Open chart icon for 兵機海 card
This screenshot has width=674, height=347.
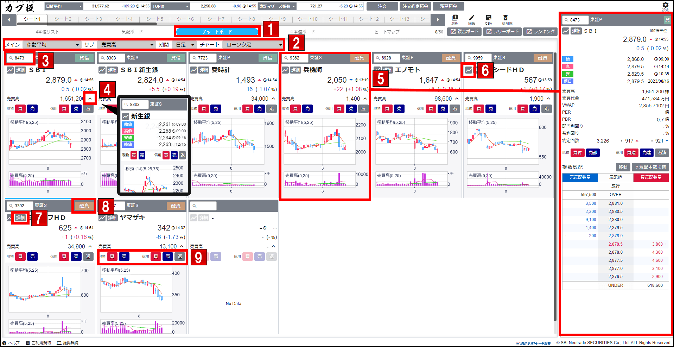[x=285, y=70]
